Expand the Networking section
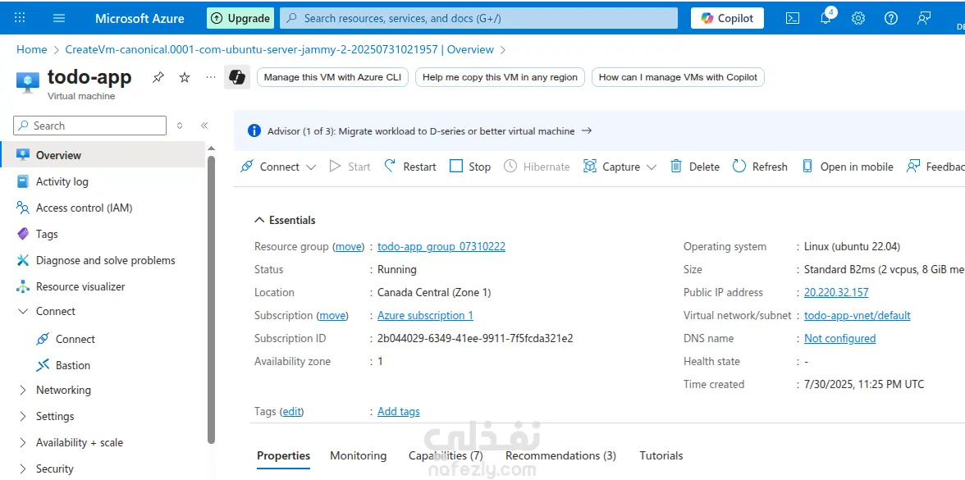The image size is (965, 480). [23, 391]
